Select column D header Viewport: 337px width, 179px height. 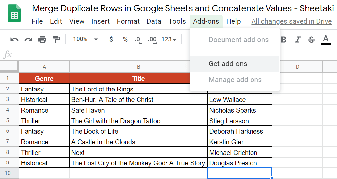pyautogui.click(x=298, y=67)
